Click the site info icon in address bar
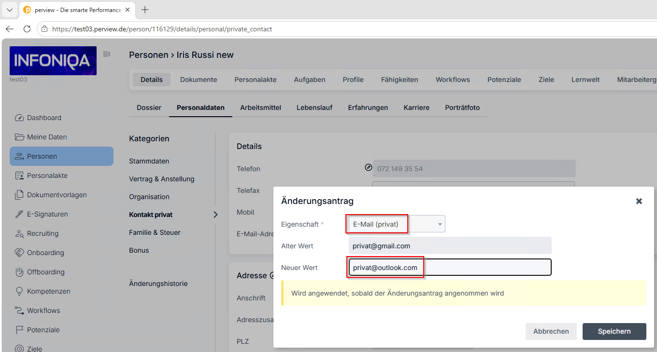 pyautogui.click(x=44, y=29)
